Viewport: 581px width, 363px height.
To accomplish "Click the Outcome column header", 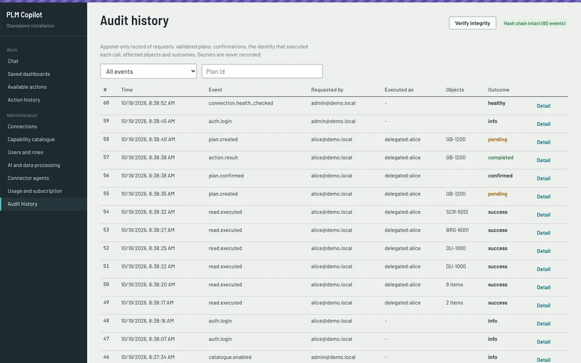I will (498, 90).
